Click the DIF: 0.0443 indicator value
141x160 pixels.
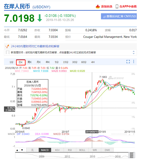(23, 134)
